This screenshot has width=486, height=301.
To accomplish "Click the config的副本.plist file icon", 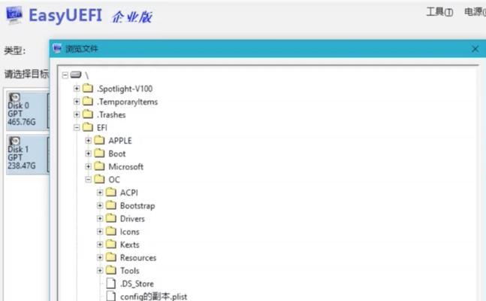I will [x=111, y=296].
